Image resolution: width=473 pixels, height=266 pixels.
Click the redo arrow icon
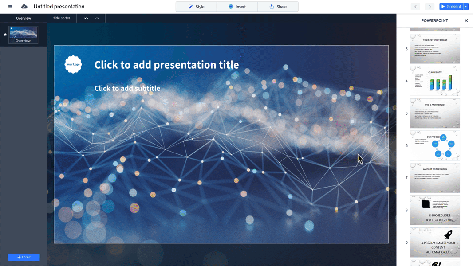point(97,18)
